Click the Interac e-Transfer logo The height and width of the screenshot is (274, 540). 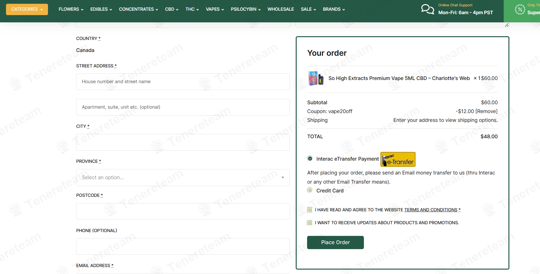[398, 159]
